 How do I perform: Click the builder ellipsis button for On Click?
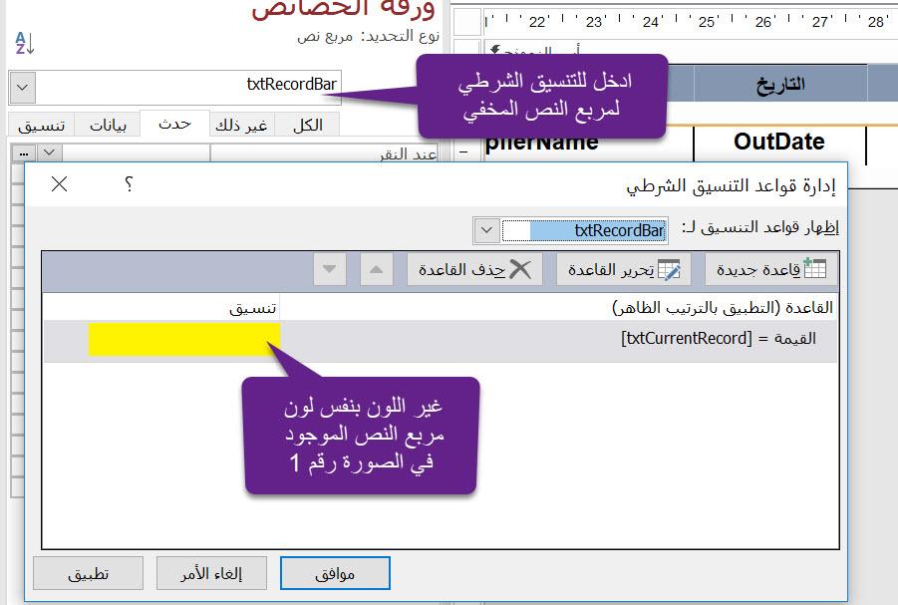tap(24, 153)
